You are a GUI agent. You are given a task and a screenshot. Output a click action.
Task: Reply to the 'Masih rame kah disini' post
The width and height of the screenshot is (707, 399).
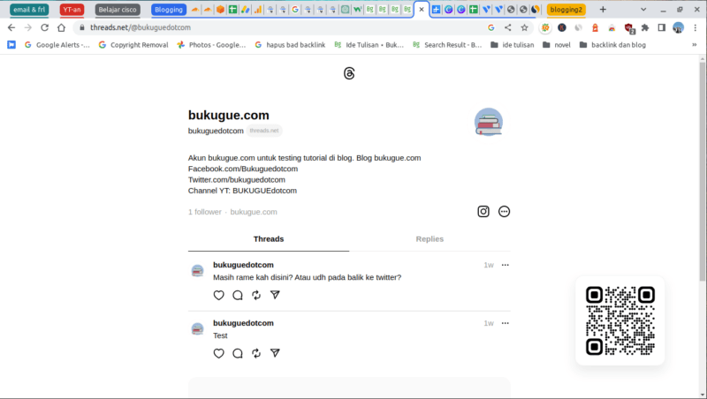click(238, 295)
